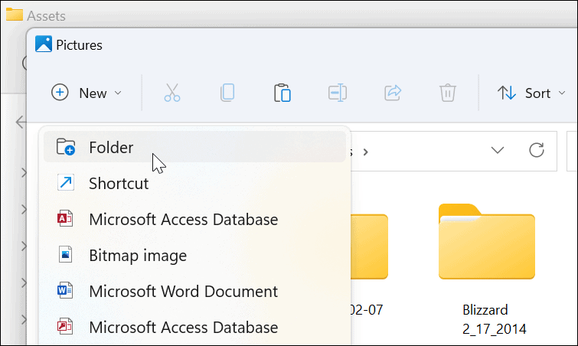578x346 pixels.
Task: Click the Pictures window title
Action: pyautogui.click(x=80, y=45)
